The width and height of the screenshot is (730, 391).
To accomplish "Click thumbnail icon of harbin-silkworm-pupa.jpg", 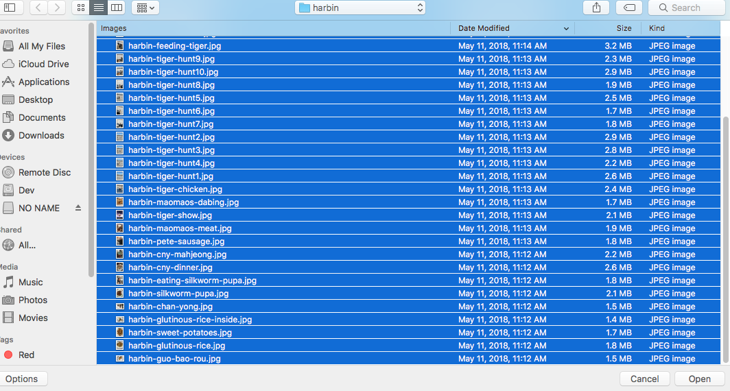I will tap(119, 294).
